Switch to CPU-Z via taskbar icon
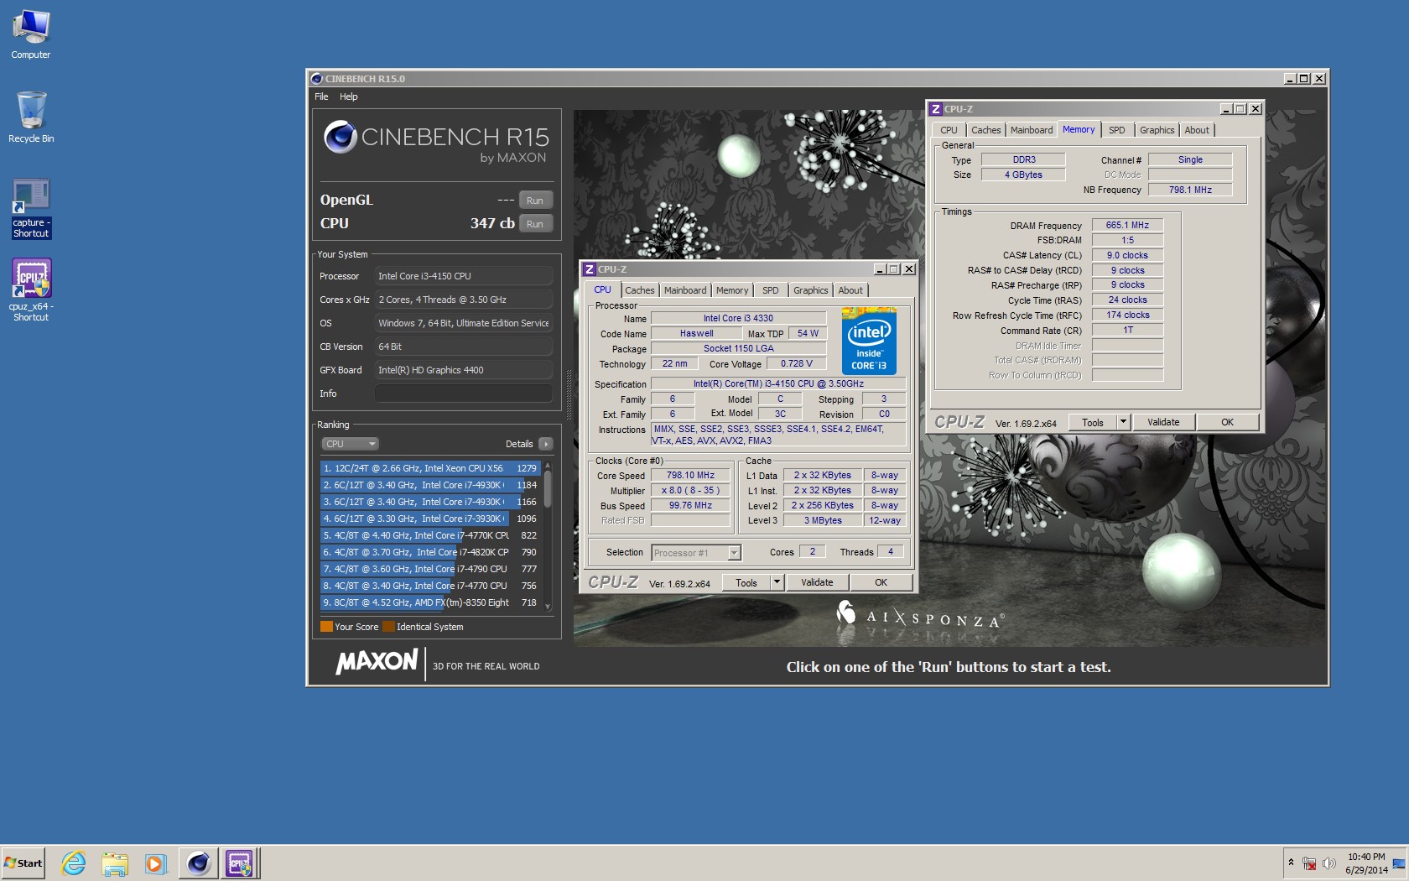The image size is (1409, 881). tap(239, 863)
